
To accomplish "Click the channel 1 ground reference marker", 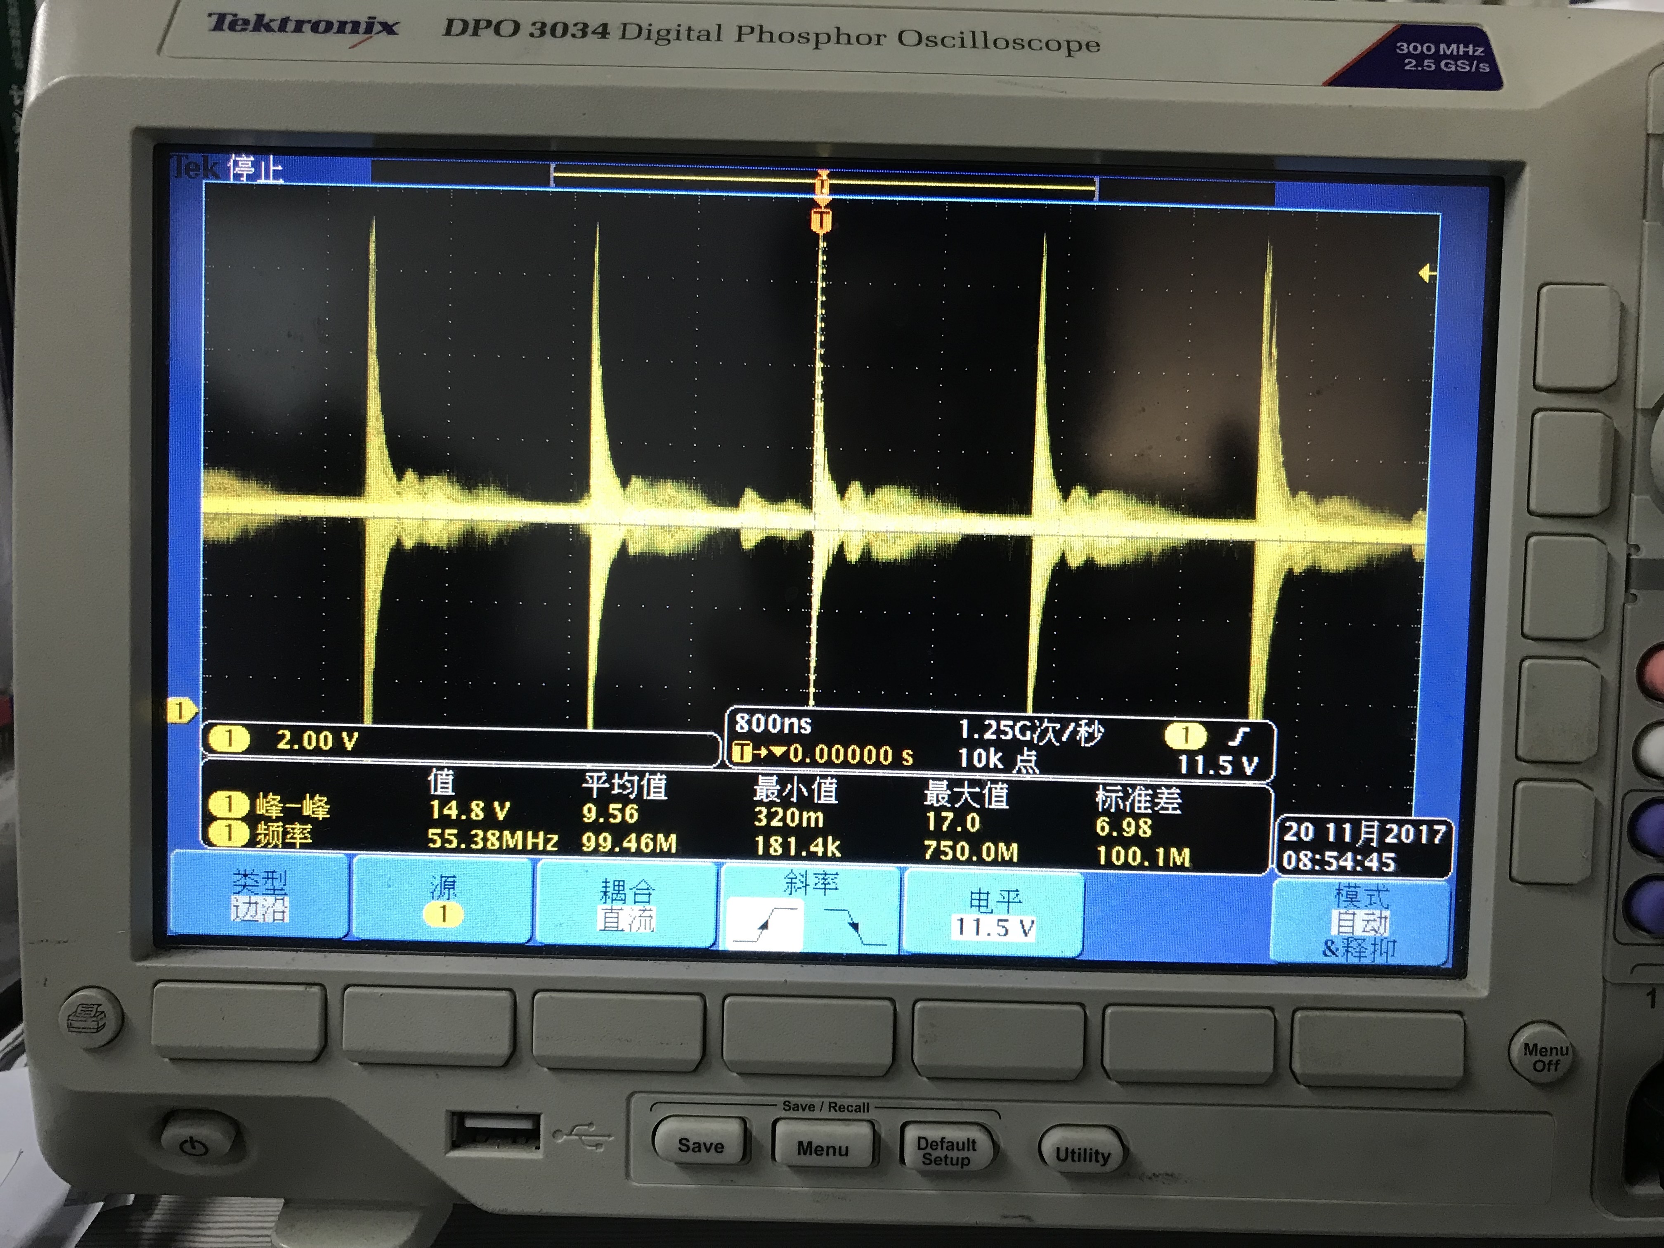I will click(x=180, y=710).
